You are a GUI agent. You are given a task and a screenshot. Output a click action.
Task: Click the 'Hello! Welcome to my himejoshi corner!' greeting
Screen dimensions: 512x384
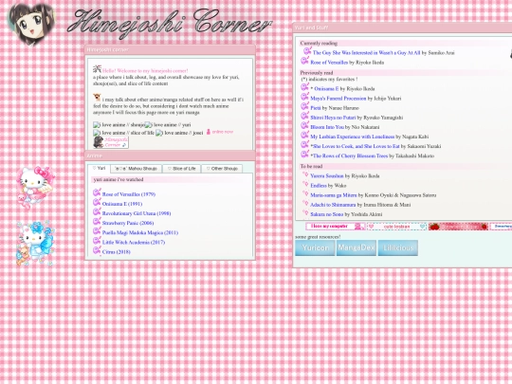145,70
